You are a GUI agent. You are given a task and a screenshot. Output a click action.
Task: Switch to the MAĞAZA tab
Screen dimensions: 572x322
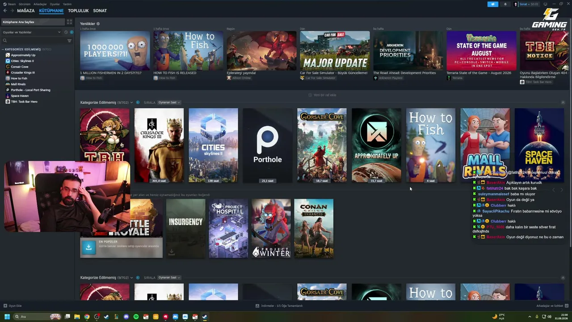(x=26, y=11)
